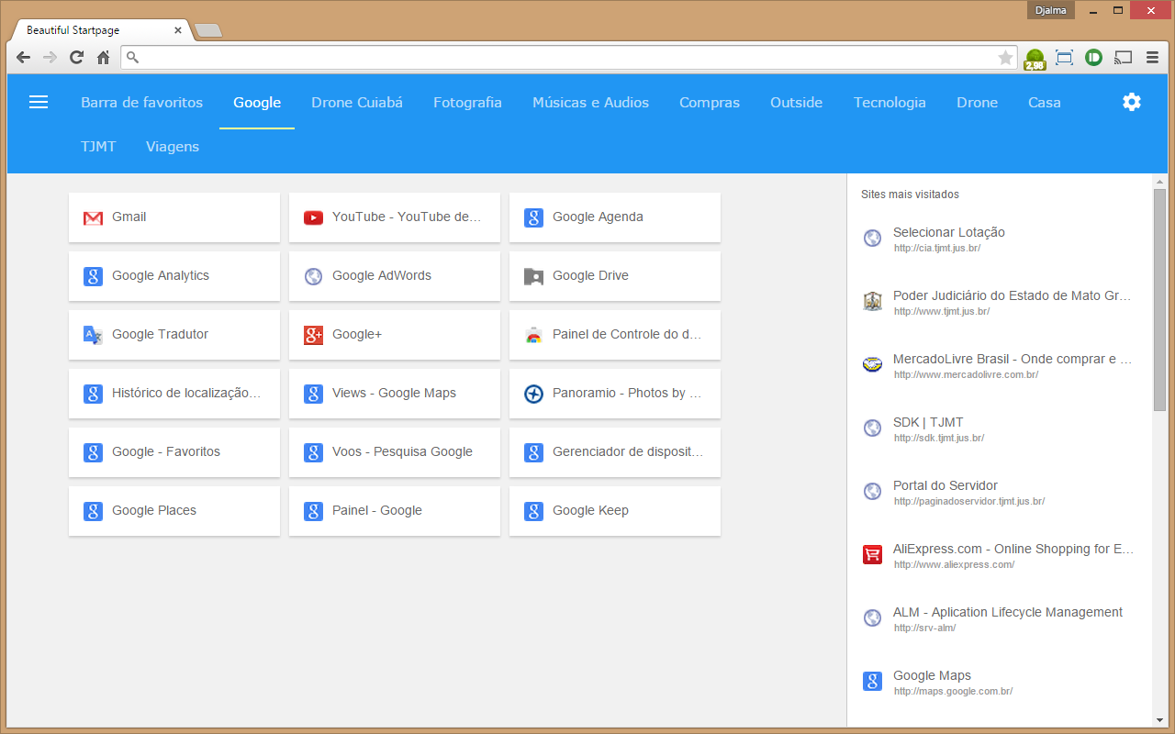1175x734 pixels.
Task: Open the Google Places bookmark
Action: coord(174,511)
